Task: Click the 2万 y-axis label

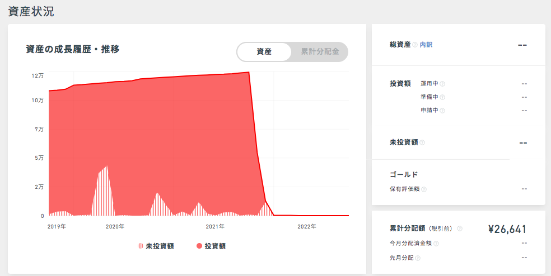Action: [40, 187]
